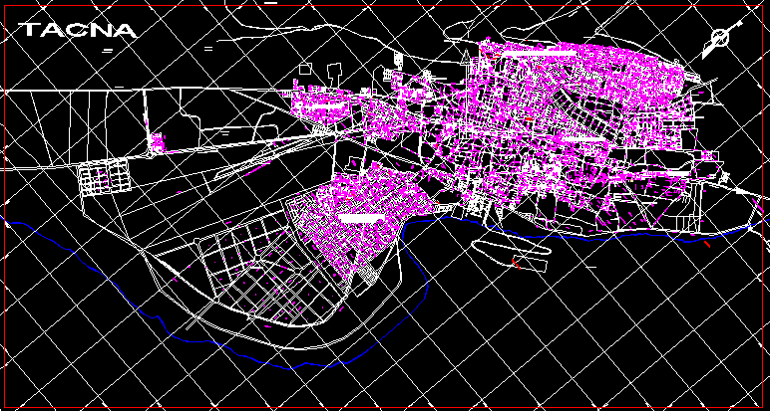770x411 pixels.
Task: Click the isolated magenta block cluster on the far left
Action: tap(158, 142)
